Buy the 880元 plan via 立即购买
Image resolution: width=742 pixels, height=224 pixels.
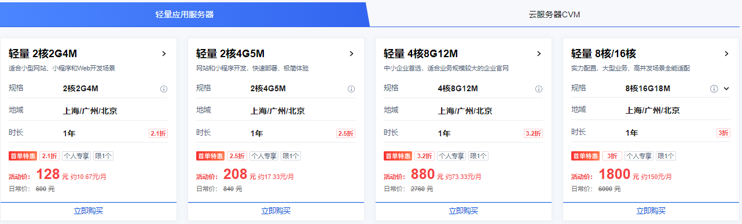point(464,211)
